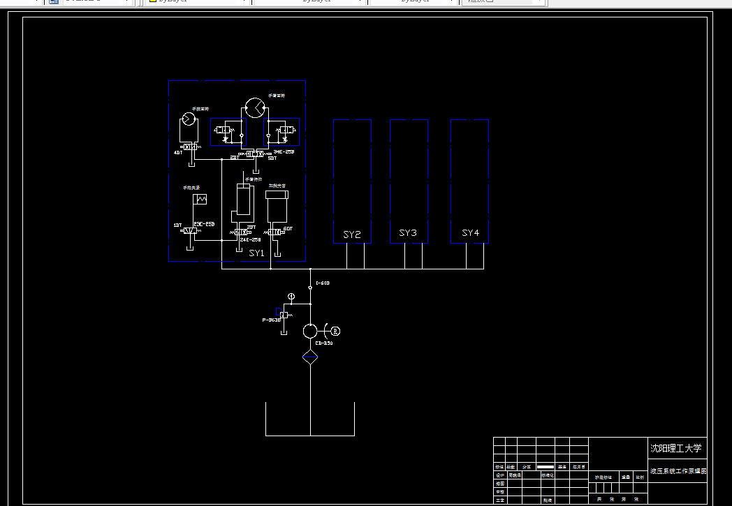Click the motor symbol labeled D
The width and height of the screenshot is (732, 506).
[335, 331]
